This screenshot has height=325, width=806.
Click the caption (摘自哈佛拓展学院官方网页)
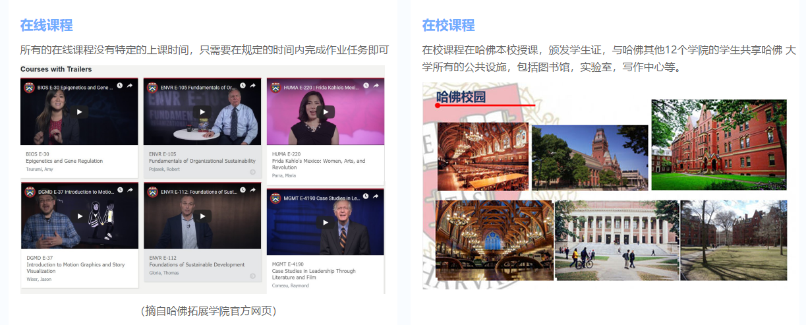(x=208, y=310)
